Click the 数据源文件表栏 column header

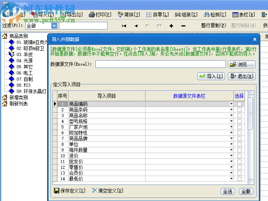click(x=189, y=96)
